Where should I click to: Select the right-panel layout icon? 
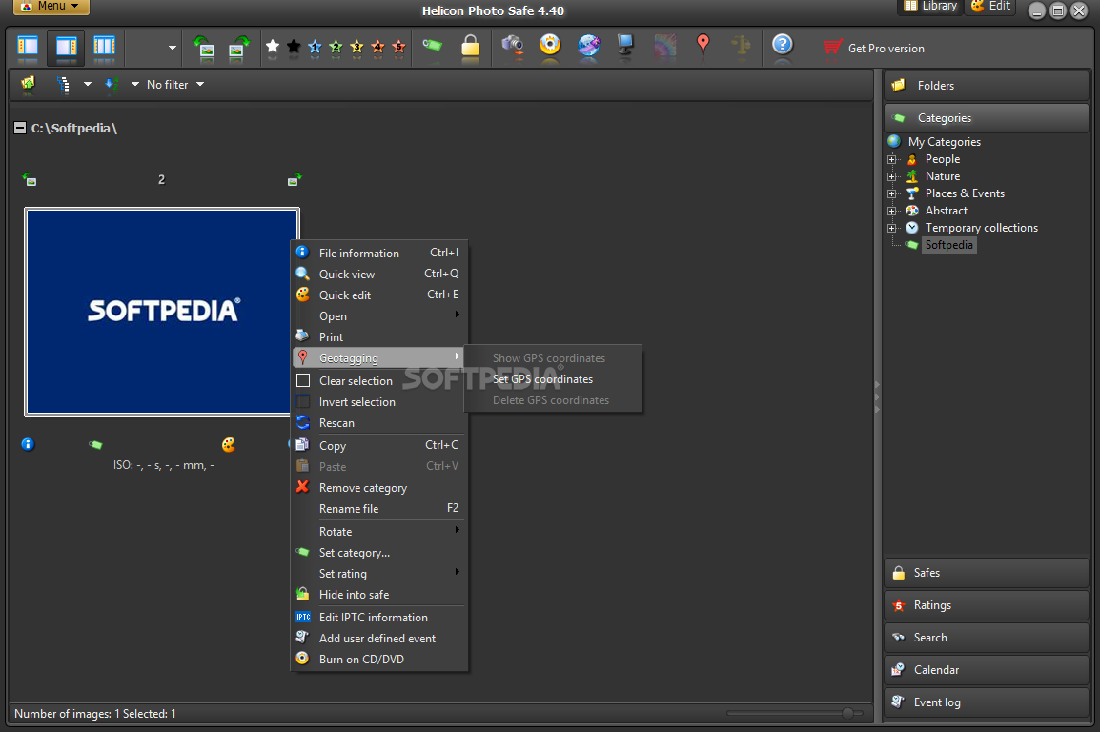66,47
